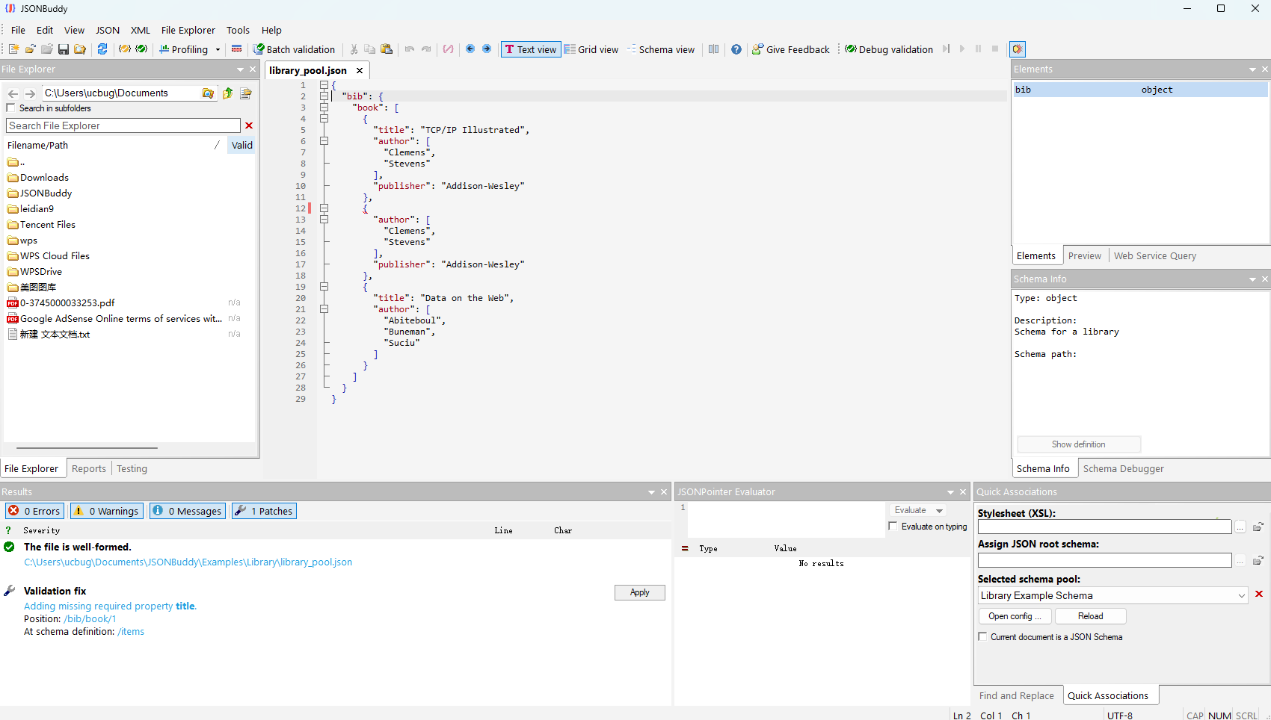Screen dimensions: 1271x720
Task: Switch to Find and Replace tab
Action: click(1016, 695)
